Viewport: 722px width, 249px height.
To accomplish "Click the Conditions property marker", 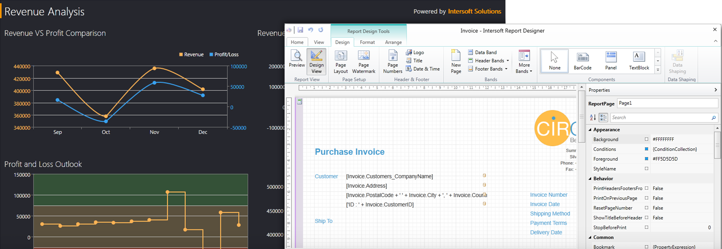I will (646, 149).
